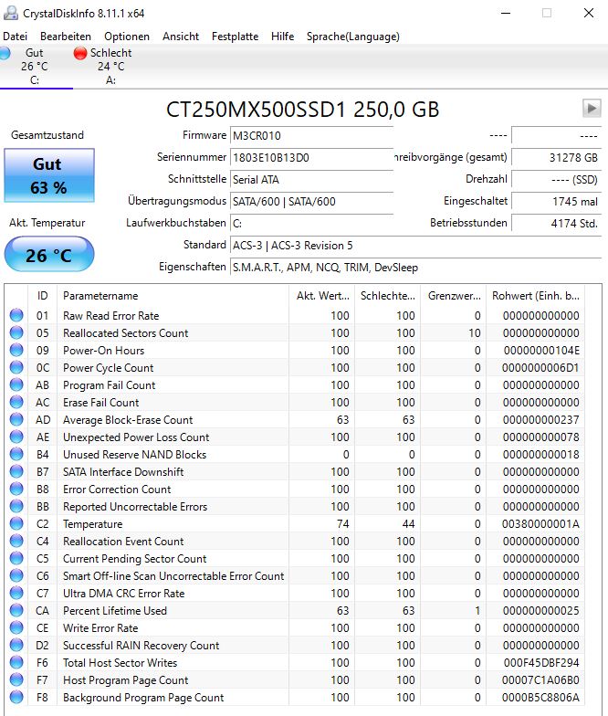Click the CrystalDiskInfo title bar icon
This screenshot has width=608, height=716.
pyautogui.click(x=11, y=13)
